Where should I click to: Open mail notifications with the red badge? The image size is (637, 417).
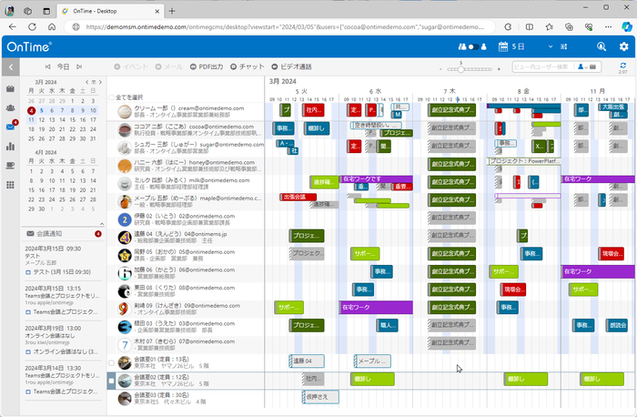coord(11,127)
